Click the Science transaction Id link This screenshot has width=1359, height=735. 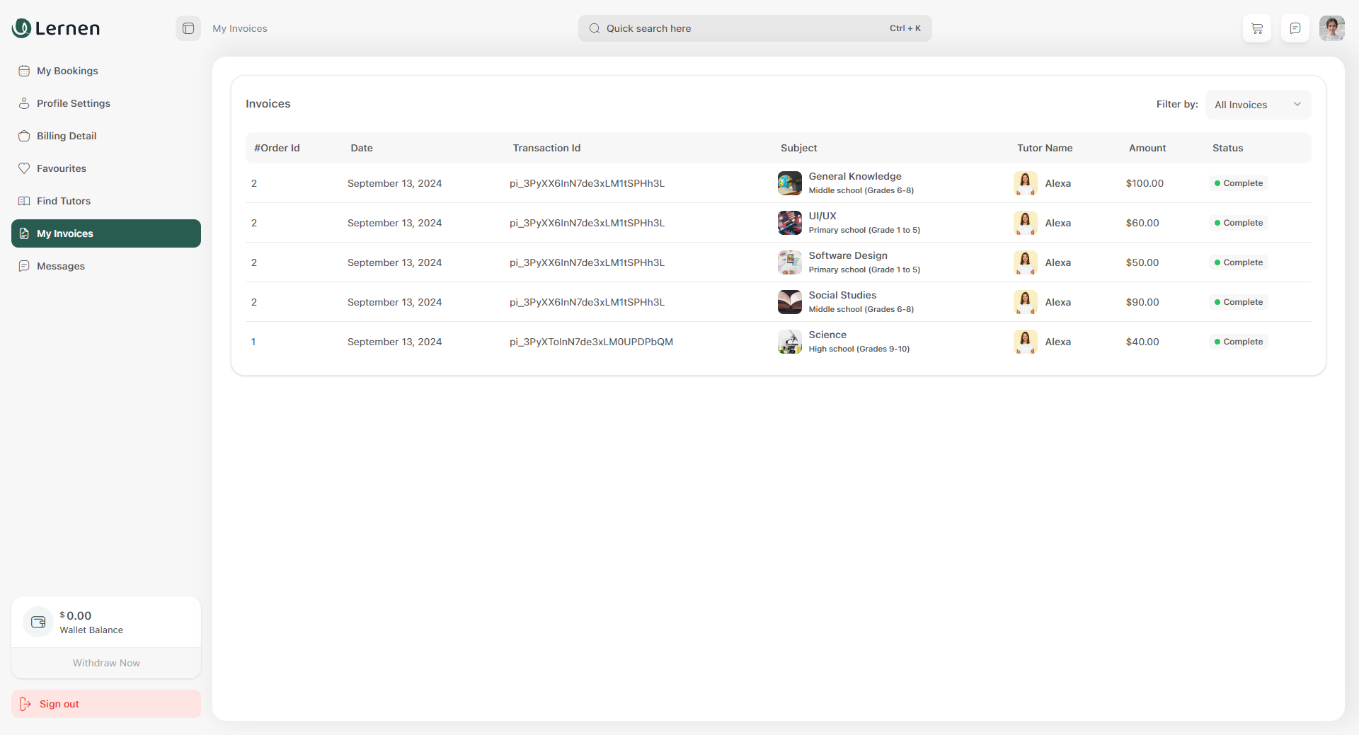pyautogui.click(x=591, y=342)
